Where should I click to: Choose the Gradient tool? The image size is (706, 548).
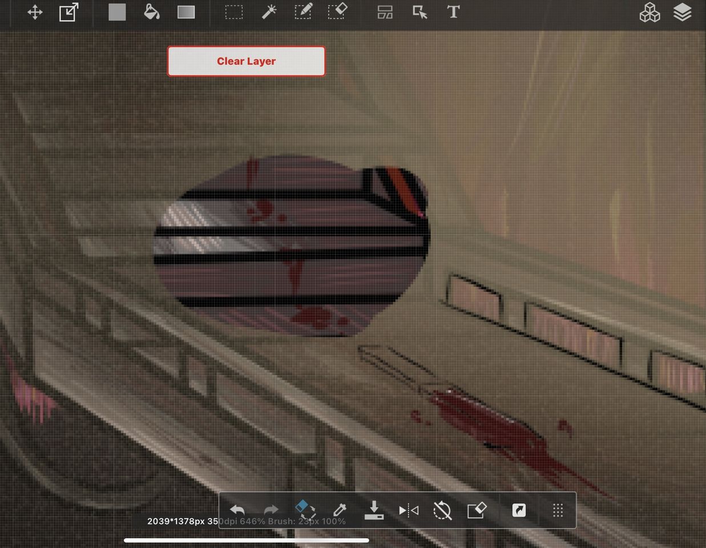click(186, 13)
